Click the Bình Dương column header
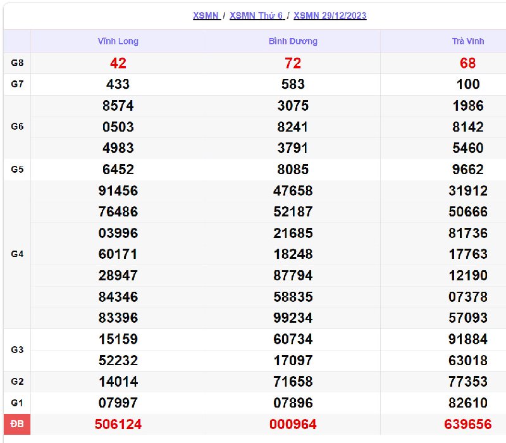 click(x=293, y=41)
